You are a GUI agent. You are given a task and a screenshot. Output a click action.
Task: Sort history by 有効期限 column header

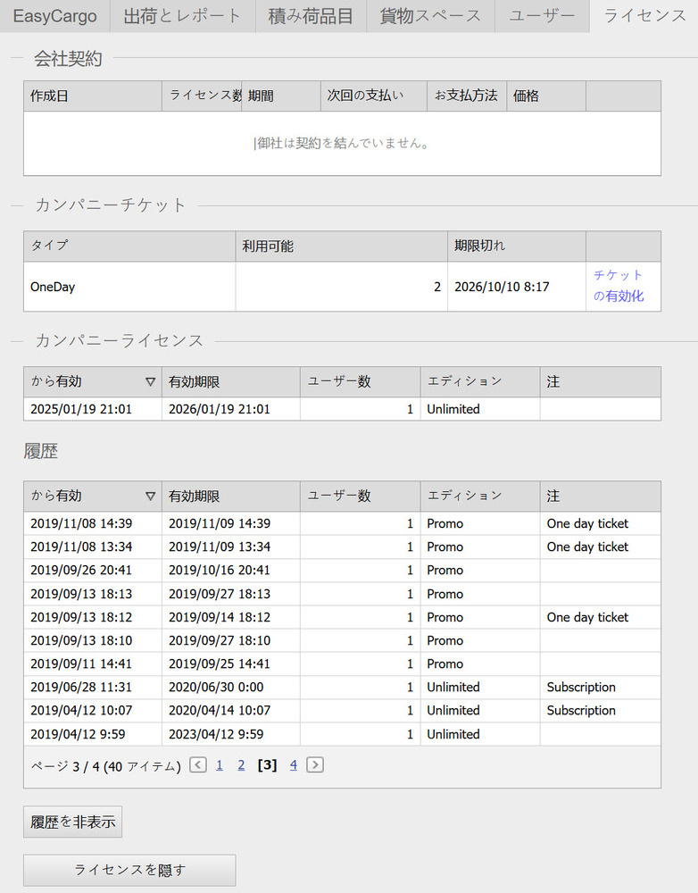click(x=195, y=497)
